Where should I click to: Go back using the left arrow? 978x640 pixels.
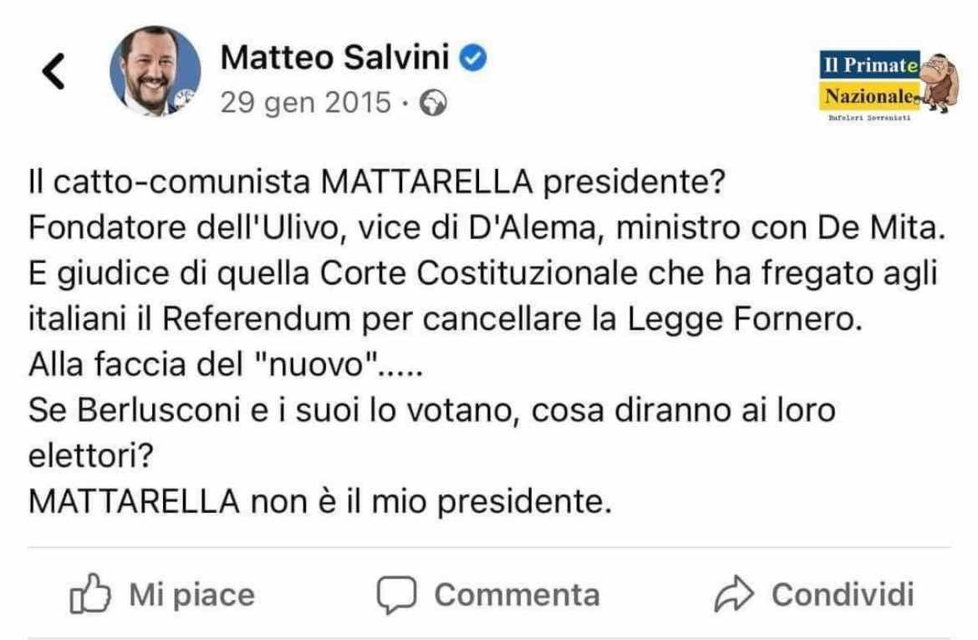point(53,71)
